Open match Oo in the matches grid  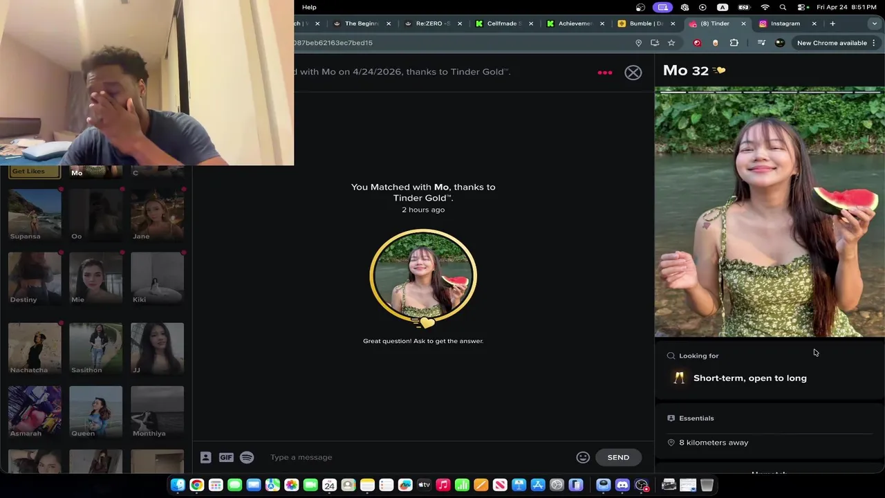coord(95,215)
